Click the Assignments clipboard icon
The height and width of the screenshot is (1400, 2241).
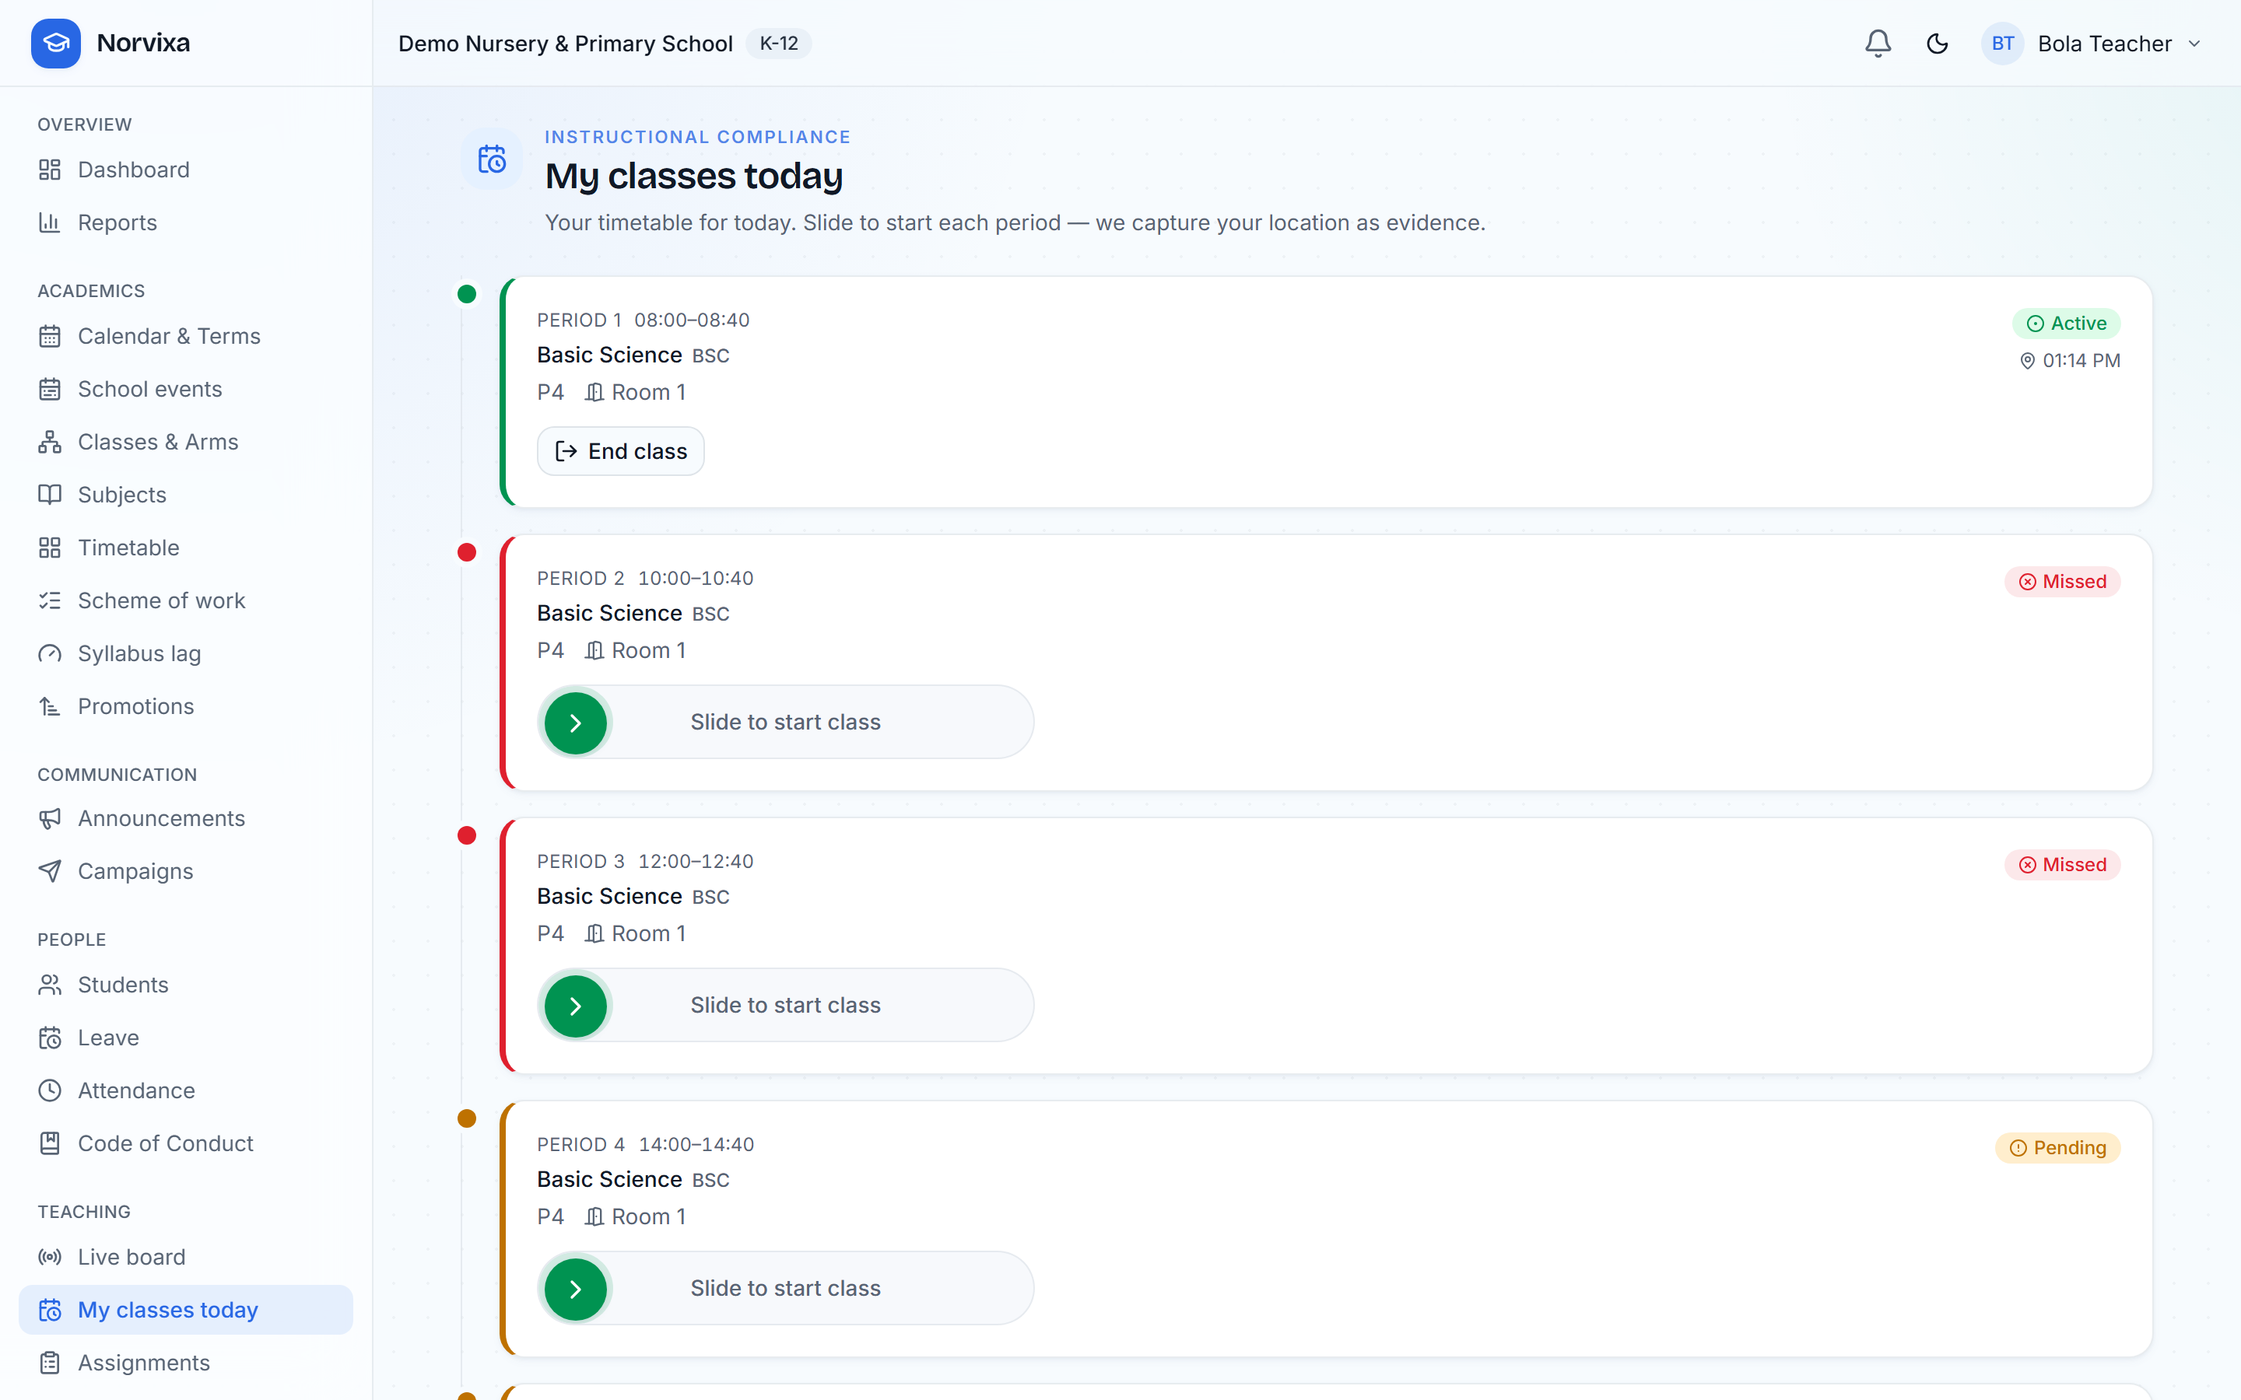[50, 1363]
